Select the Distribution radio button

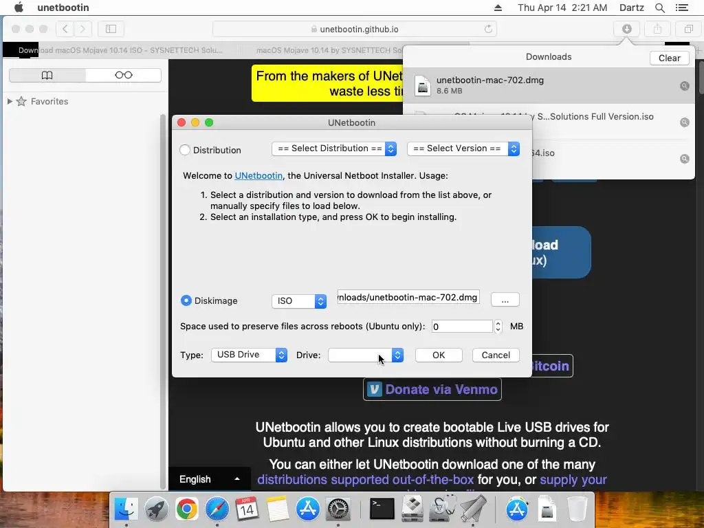[x=185, y=150]
